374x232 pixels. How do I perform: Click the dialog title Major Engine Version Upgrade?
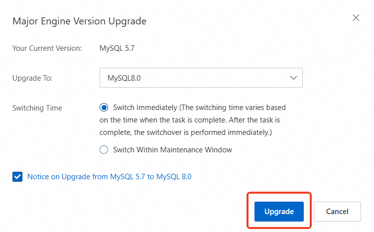(79, 21)
